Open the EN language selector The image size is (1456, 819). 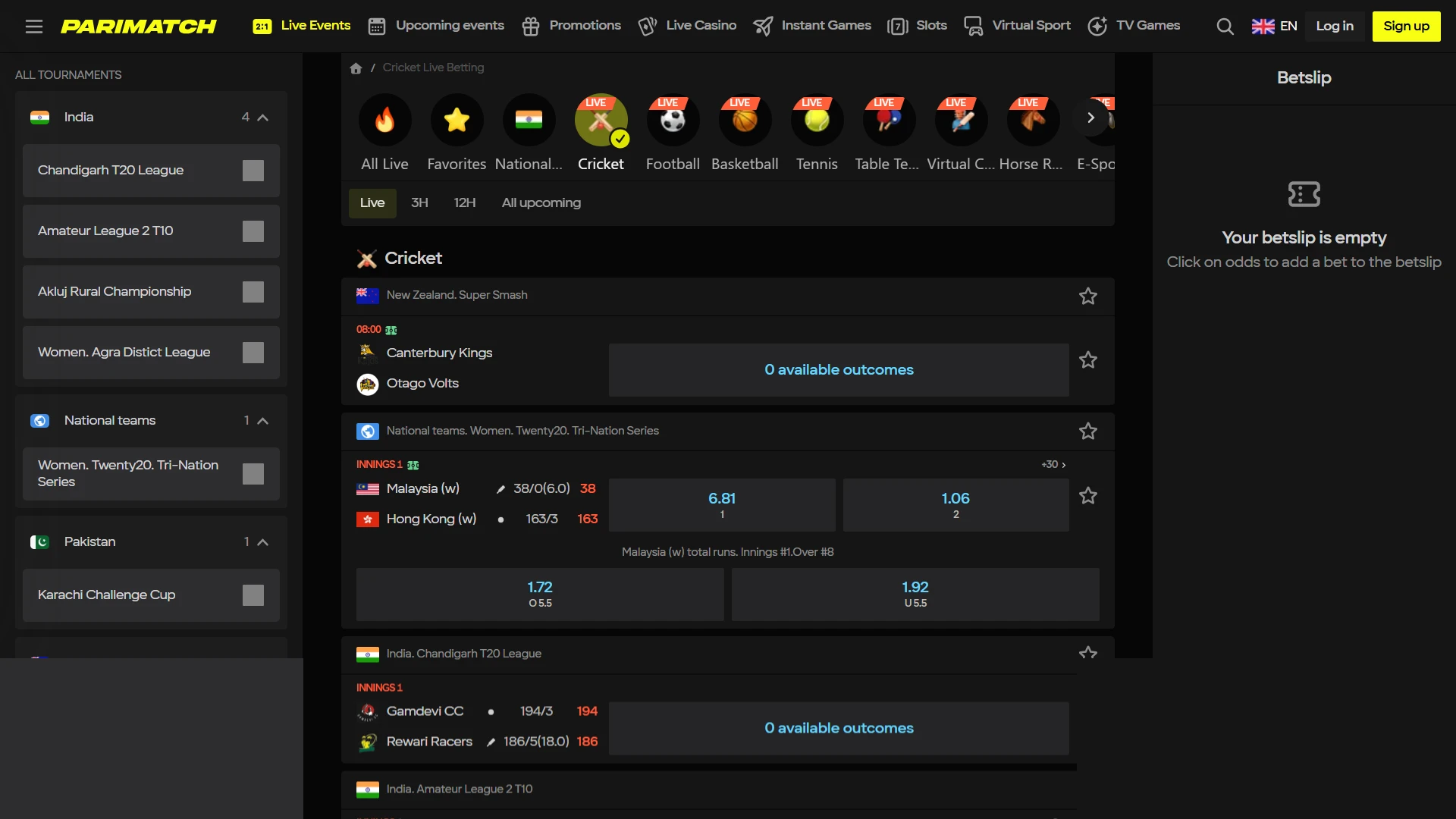pos(1274,27)
